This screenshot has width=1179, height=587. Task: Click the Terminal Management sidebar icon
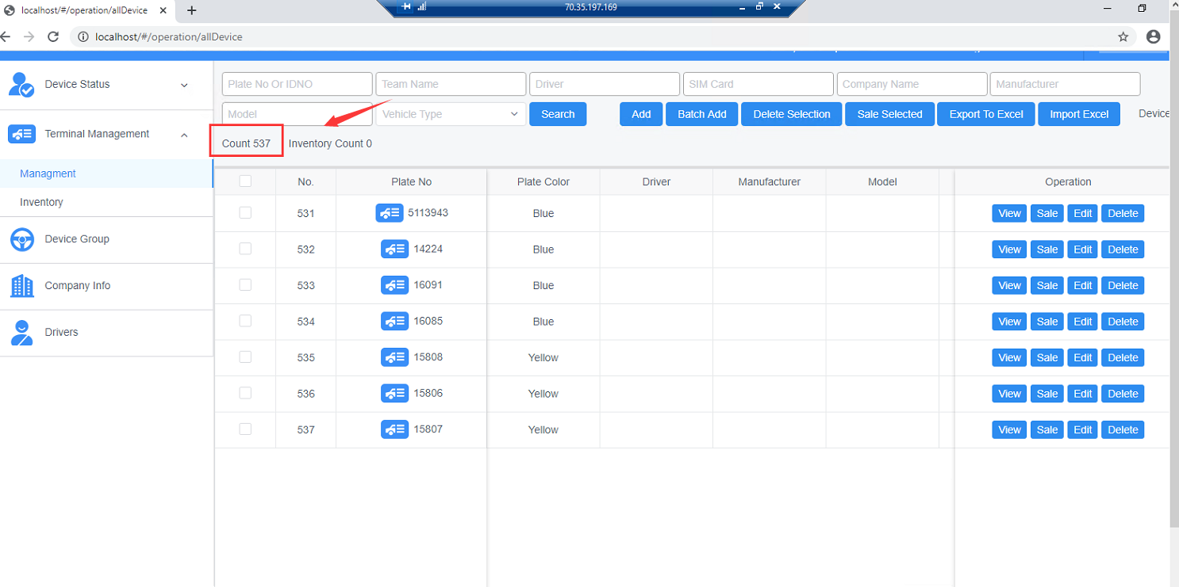pos(21,135)
